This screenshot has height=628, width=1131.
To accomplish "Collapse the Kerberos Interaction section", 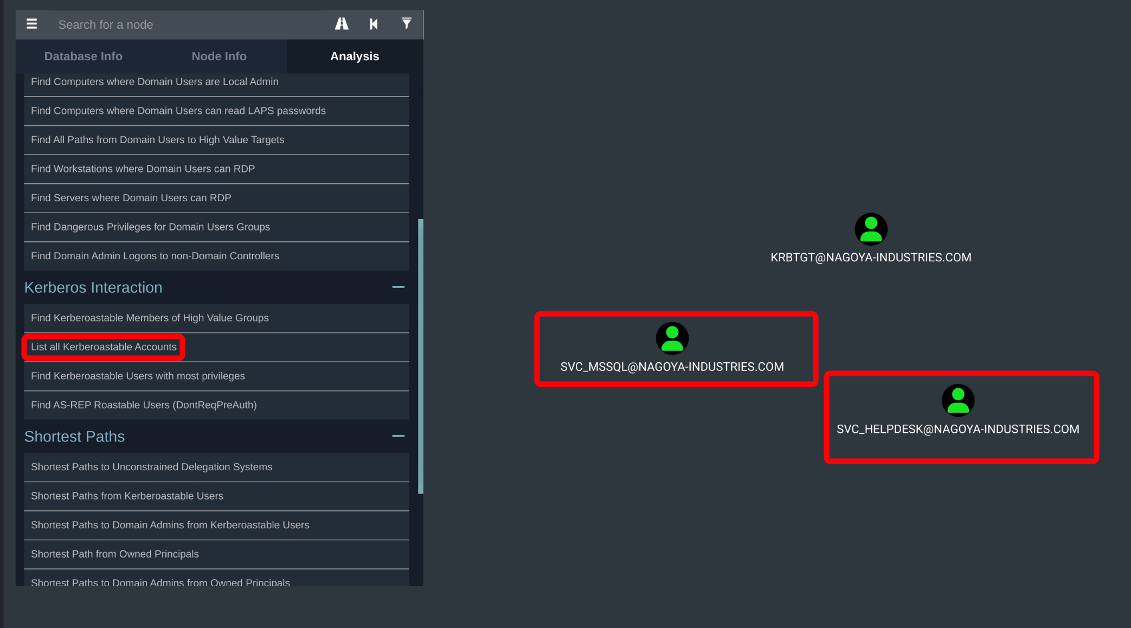I will 398,287.
